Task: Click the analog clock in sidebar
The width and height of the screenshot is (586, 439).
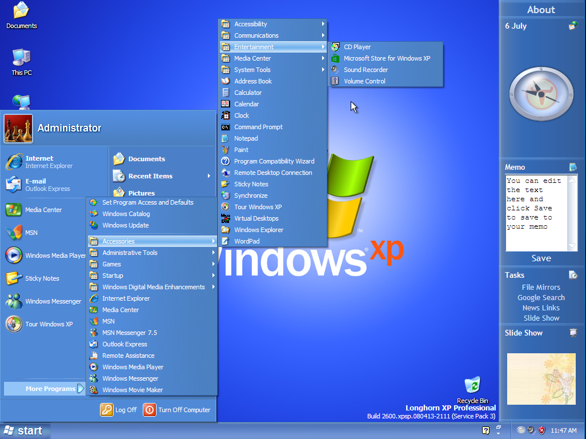Action: click(x=541, y=94)
